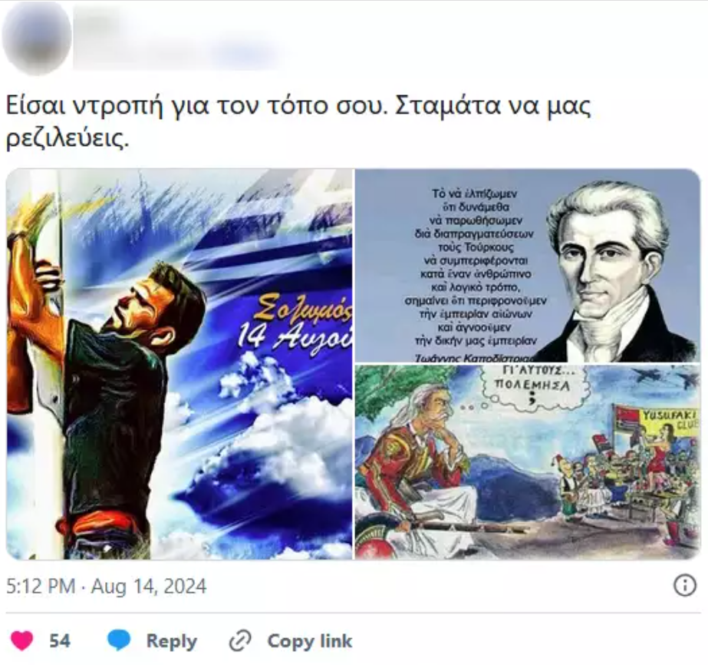This screenshot has width=708, height=665.
Task: Click the ΓΙ' ΑΥΤΟΥΣ ΠΟΛΕΜΗΣΑ thought bubble
Action: [x=532, y=385]
